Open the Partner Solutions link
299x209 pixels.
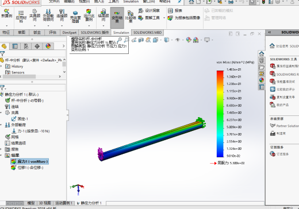287,126
